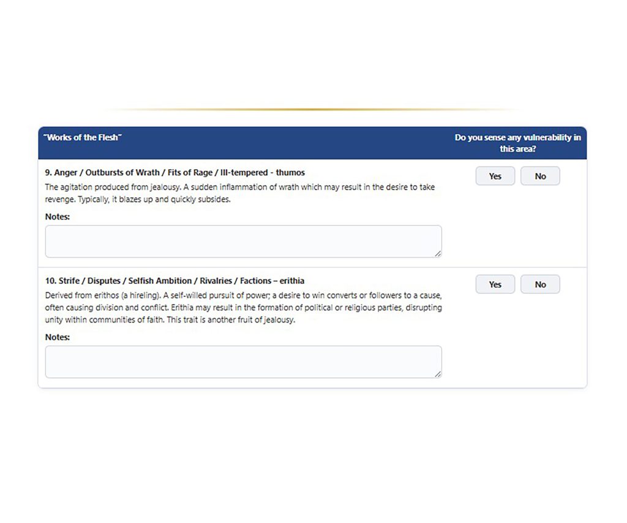Click the Notes label under item 10
The image size is (627, 523).
click(x=58, y=337)
